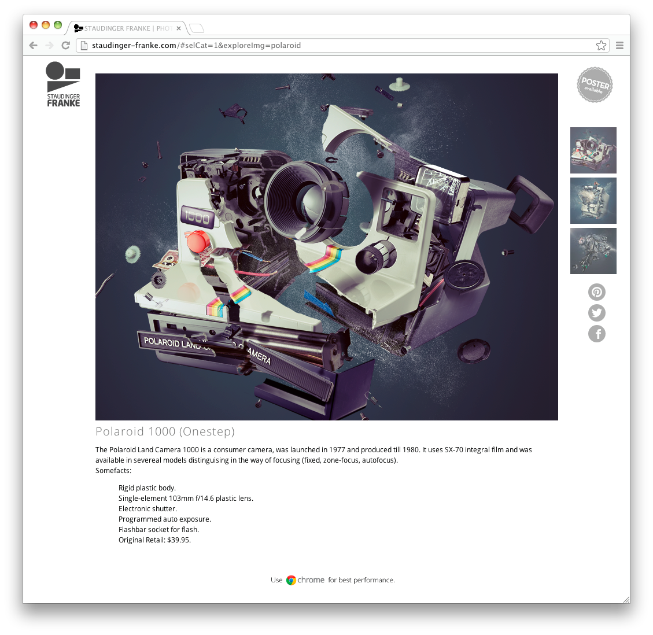Click the Staudinger Franke logo
Image resolution: width=653 pixels, height=635 pixels.
coord(63,84)
